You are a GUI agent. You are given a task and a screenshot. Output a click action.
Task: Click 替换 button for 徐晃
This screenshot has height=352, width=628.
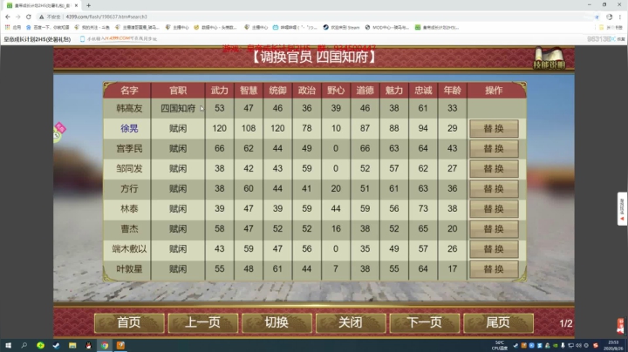494,128
